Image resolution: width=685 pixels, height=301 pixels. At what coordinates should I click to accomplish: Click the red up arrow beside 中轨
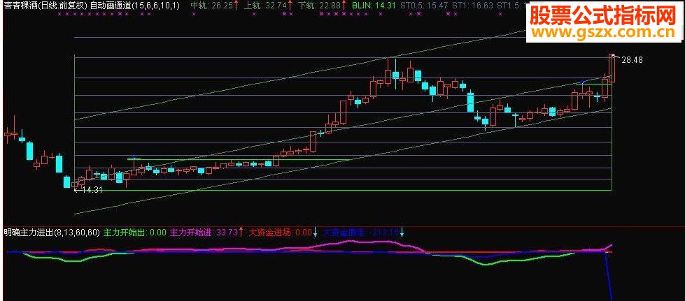point(236,6)
